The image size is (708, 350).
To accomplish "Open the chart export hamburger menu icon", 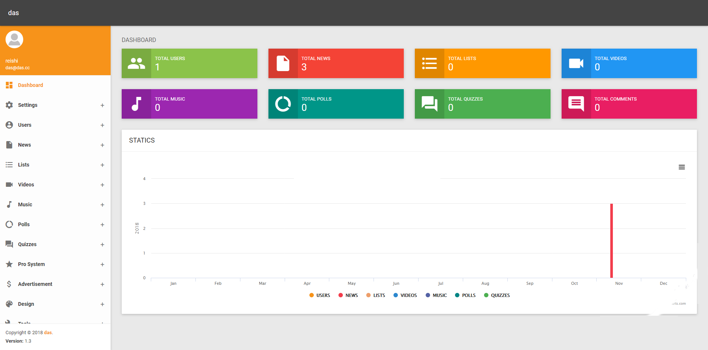I will [682, 167].
